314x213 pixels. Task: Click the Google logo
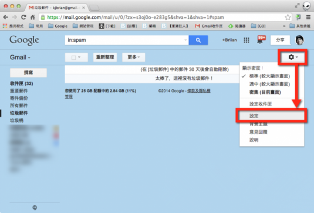[24, 40]
